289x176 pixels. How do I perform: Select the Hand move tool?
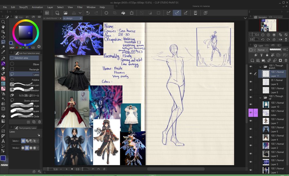click(3, 27)
